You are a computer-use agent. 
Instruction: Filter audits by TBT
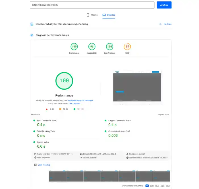click(x=162, y=186)
